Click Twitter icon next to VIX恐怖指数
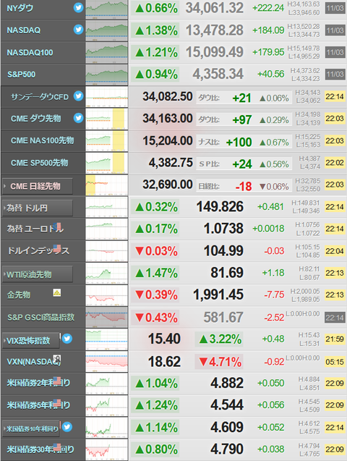Viewport: 347px width, 461px height. [x=67, y=339]
